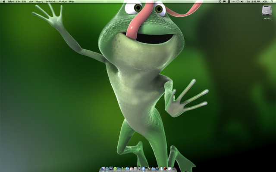Click the Time Machine menu bar icon
Image resolution: width=276 pixels, height=172 pixels.
click(220, 1)
